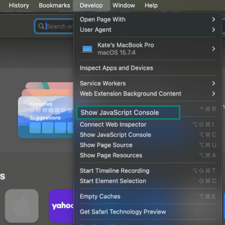Open the Bookmarks menu in the menu bar
225x225 pixels.
[x=55, y=5]
